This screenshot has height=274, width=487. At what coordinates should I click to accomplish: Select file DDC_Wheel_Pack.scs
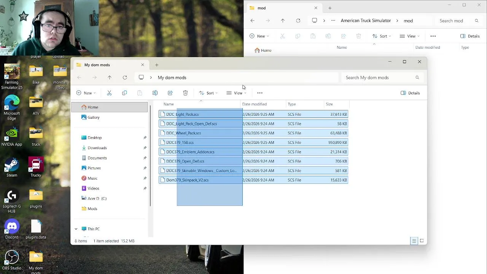coord(253,133)
